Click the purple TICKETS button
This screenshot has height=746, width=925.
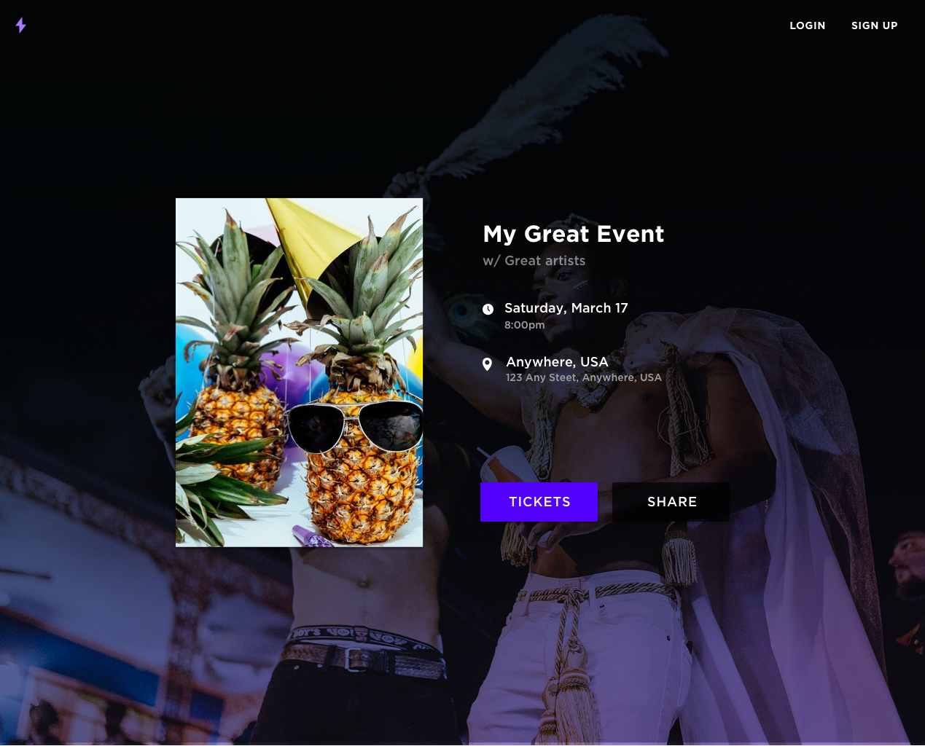[539, 502]
